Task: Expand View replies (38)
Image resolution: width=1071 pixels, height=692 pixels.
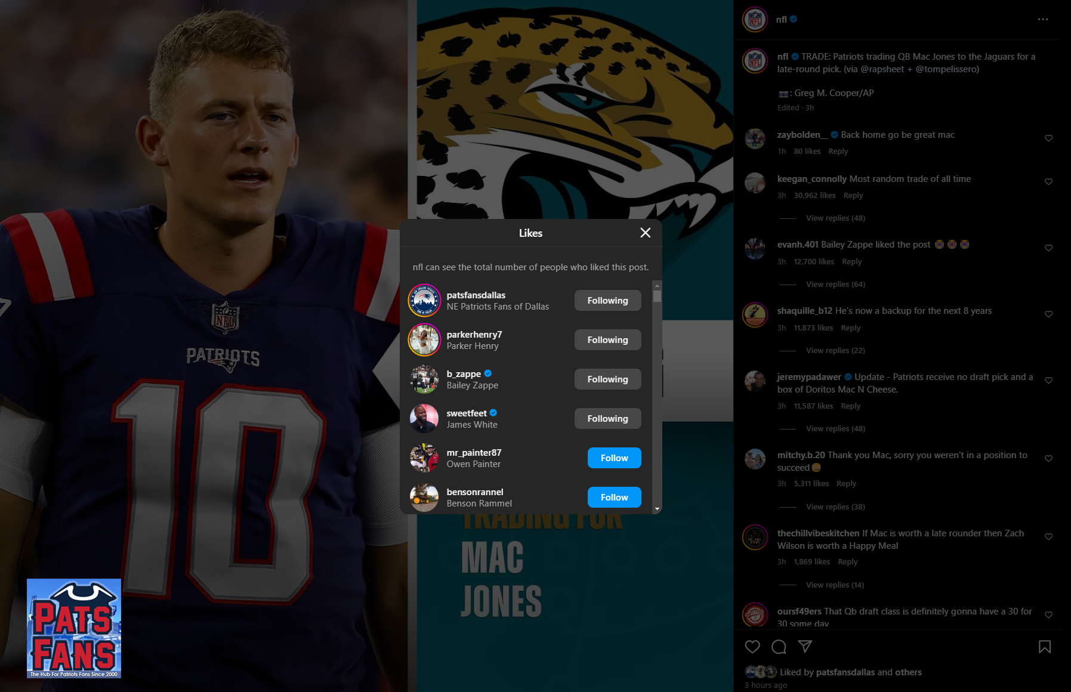Action: pyautogui.click(x=835, y=506)
